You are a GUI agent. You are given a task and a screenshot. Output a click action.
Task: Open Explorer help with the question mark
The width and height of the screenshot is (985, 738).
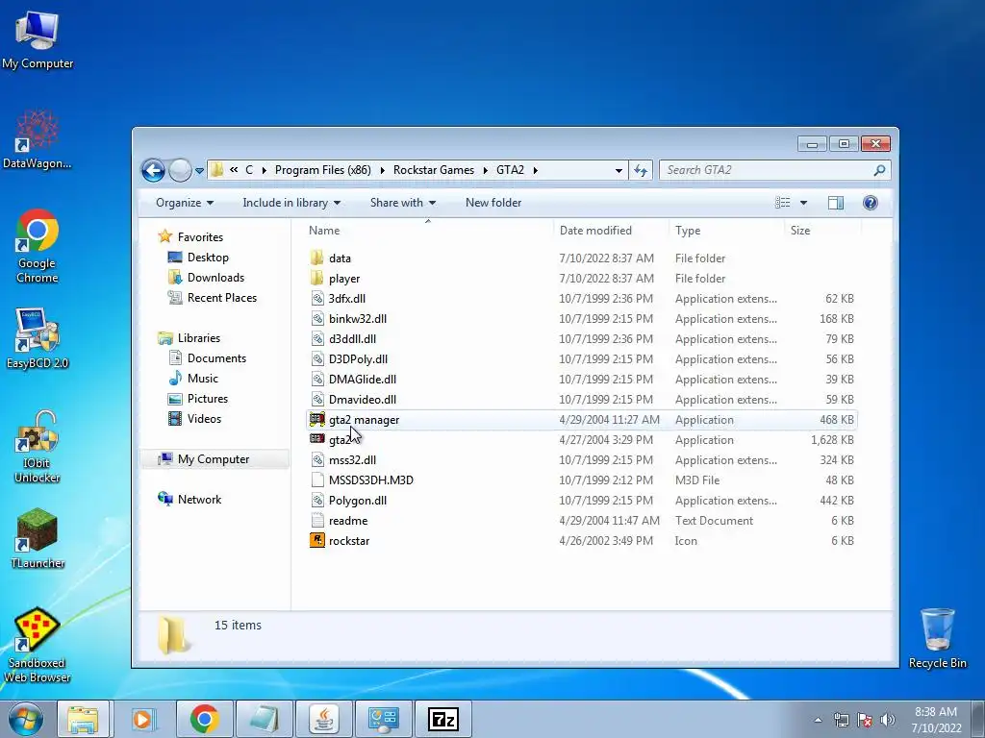tap(870, 203)
